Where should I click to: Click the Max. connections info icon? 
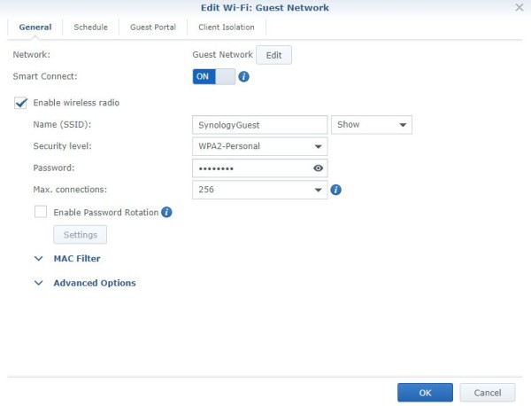tap(335, 190)
